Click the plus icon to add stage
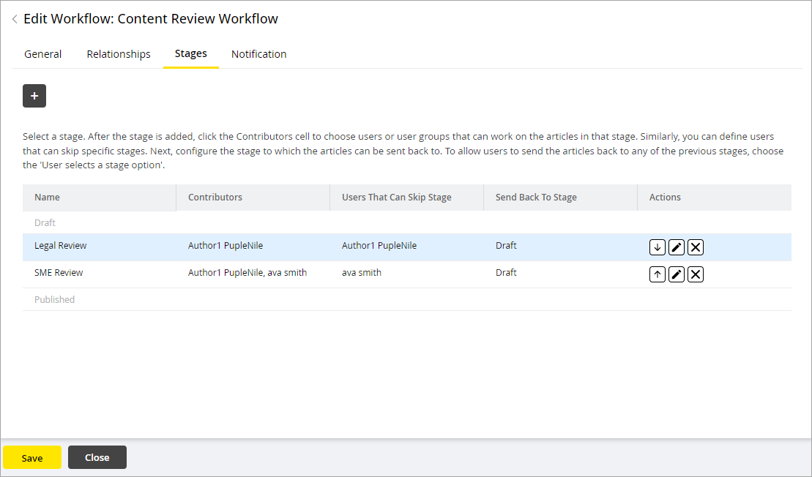Screen dimensions: 812x477 coord(34,96)
